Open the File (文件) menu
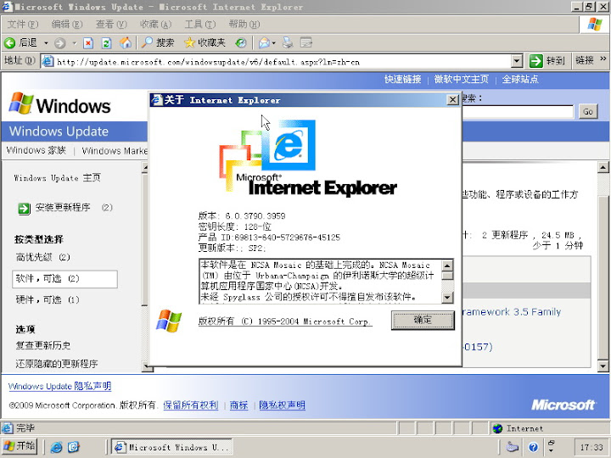The image size is (611, 458). tap(23, 24)
